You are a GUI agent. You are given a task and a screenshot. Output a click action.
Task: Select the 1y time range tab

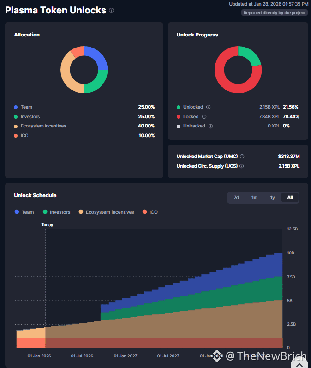tap(272, 198)
